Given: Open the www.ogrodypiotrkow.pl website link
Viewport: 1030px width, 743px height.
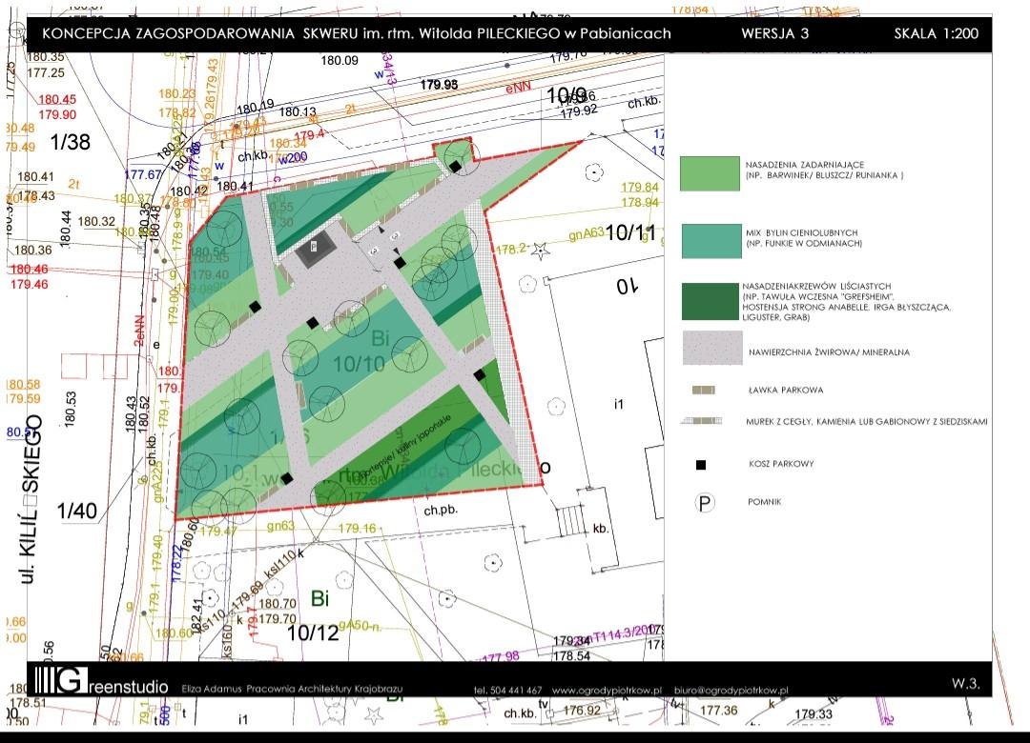Looking at the screenshot, I should (607, 690).
